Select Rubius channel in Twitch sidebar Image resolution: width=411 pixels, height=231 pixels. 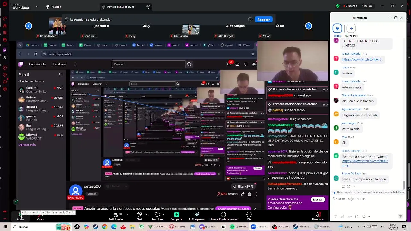pyautogui.click(x=41, y=99)
